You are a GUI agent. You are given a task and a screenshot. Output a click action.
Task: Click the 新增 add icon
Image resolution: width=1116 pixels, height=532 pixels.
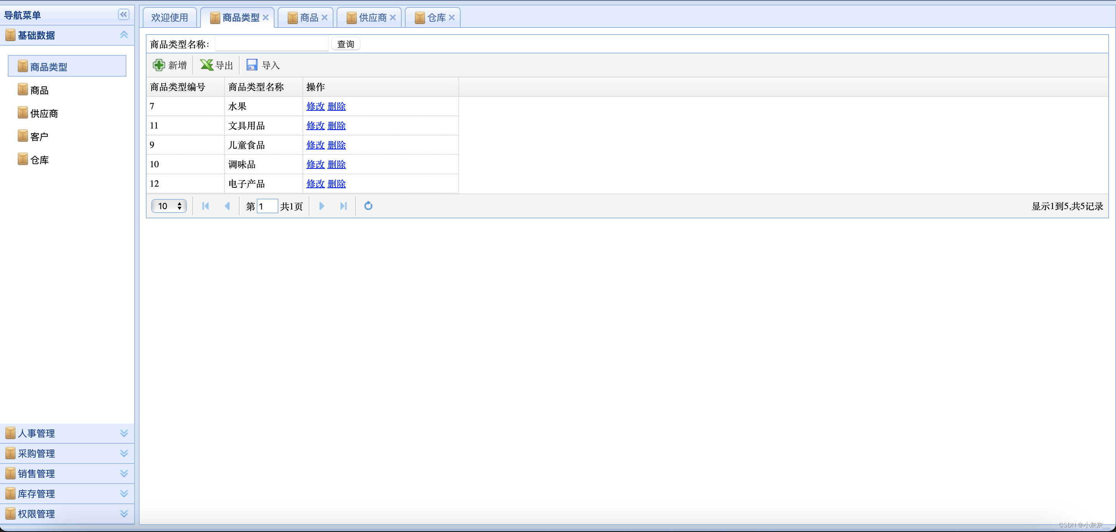click(x=159, y=65)
